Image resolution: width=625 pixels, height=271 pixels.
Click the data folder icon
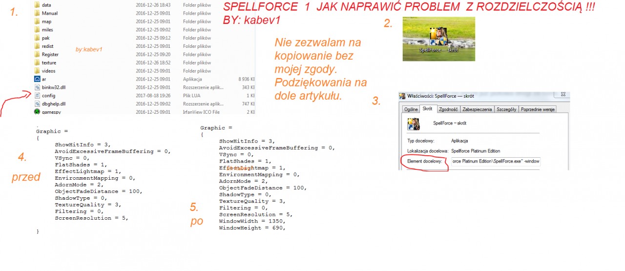(37, 5)
